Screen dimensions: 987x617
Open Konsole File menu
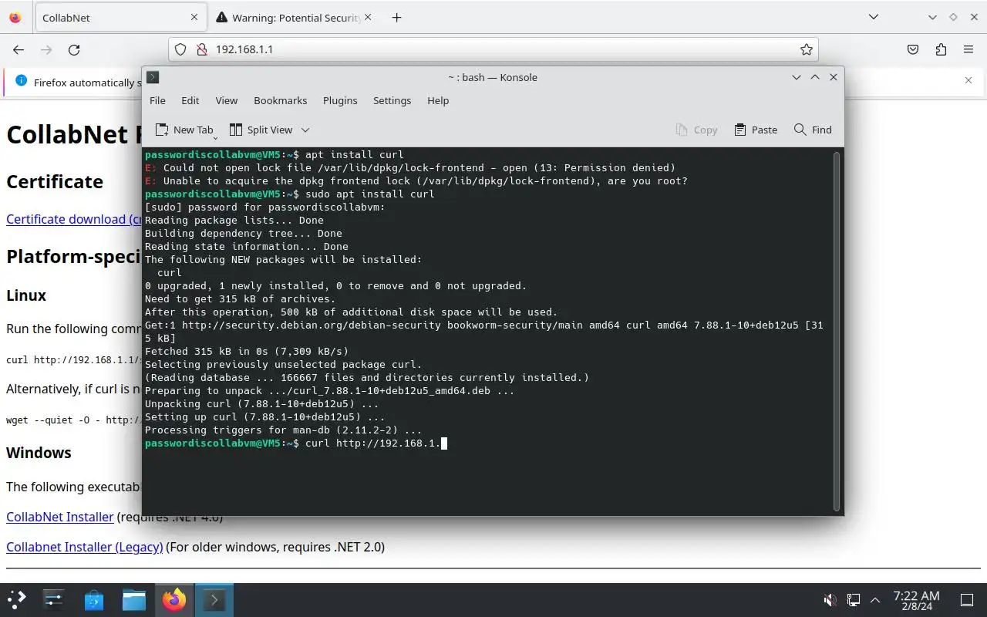click(157, 100)
